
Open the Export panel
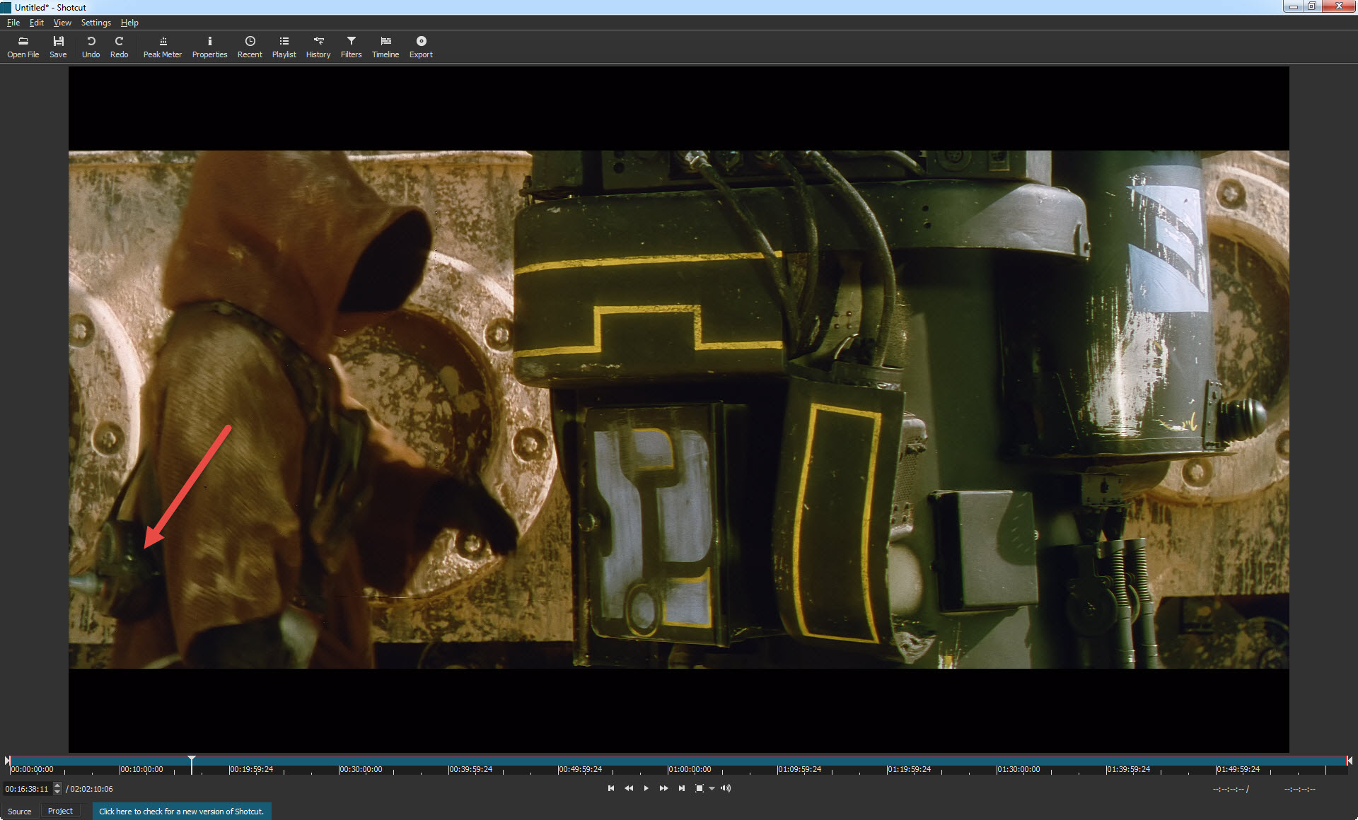coord(421,47)
